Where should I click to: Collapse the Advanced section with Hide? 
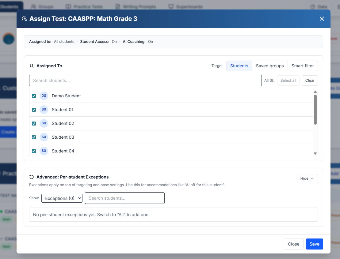tap(307, 178)
